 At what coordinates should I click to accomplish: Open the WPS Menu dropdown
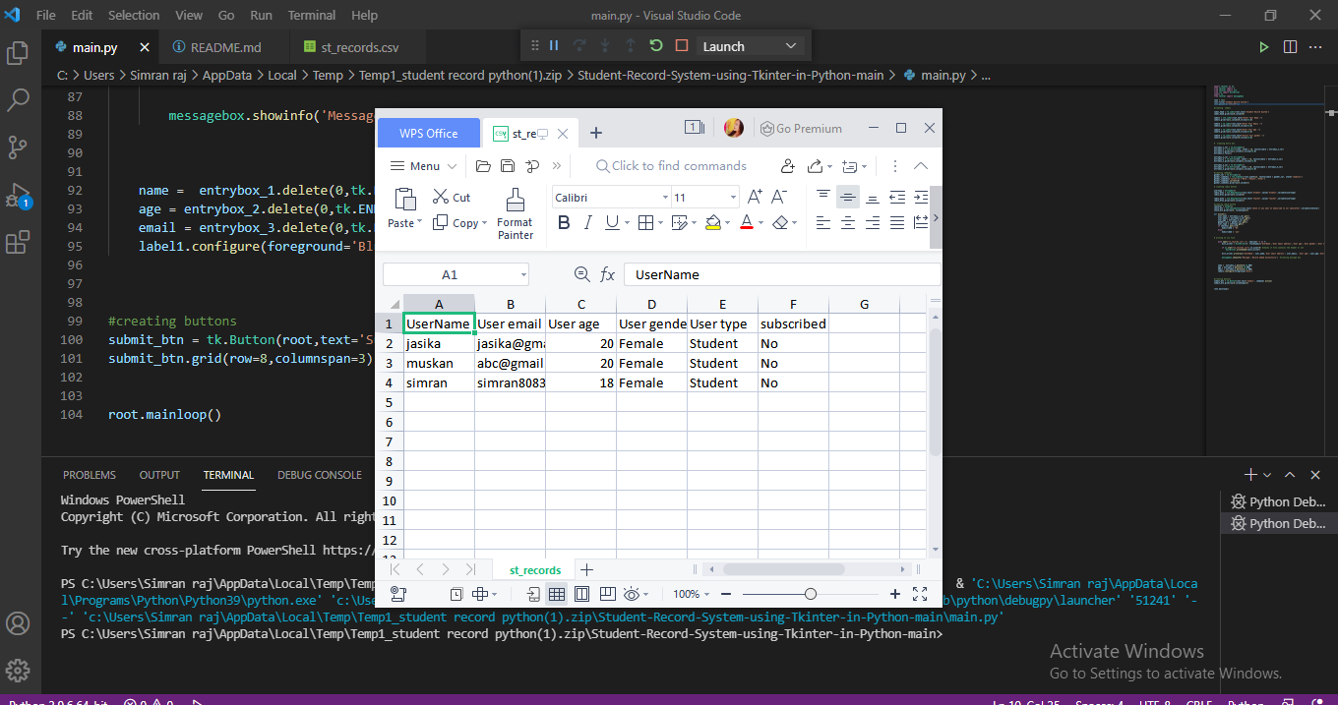[x=424, y=166]
